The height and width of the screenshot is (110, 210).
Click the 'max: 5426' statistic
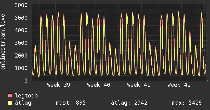click(x=187, y=103)
